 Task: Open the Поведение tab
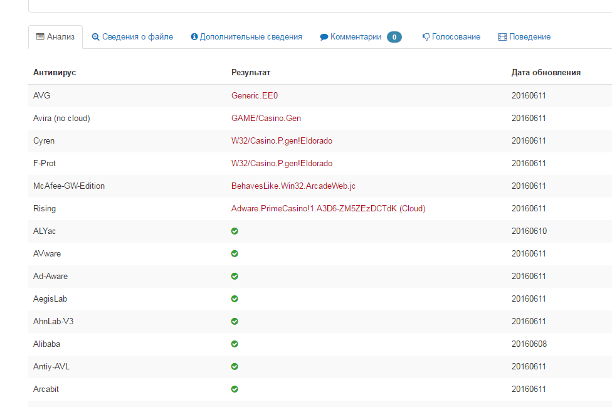pyautogui.click(x=524, y=37)
